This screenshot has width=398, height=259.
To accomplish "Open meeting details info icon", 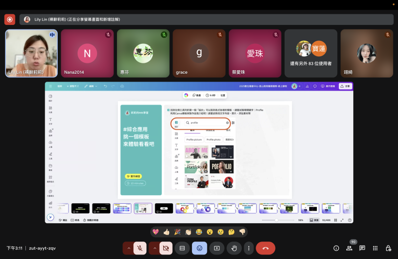I will click(336, 248).
